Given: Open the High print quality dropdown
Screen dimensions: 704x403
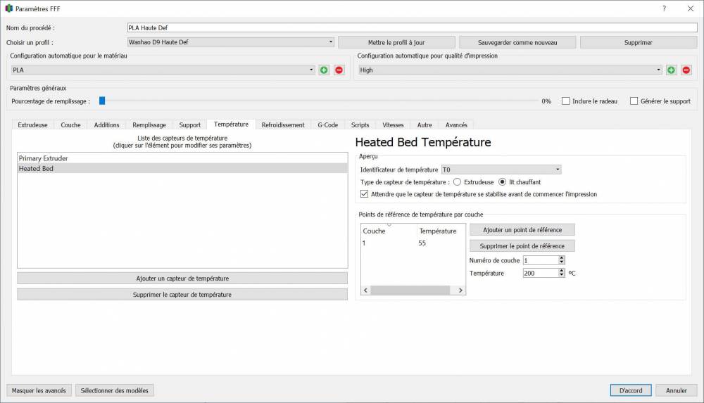Looking at the screenshot, I should tap(510, 70).
